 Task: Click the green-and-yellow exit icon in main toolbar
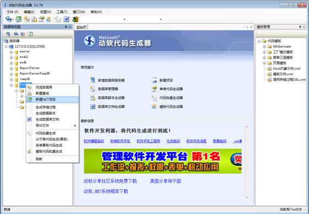coord(75,19)
